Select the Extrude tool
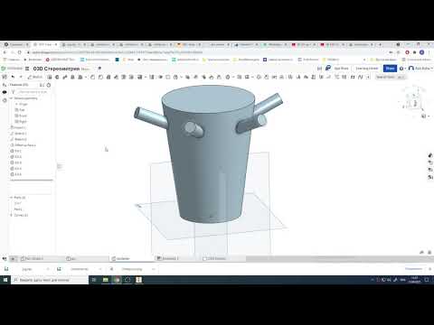 50,77
